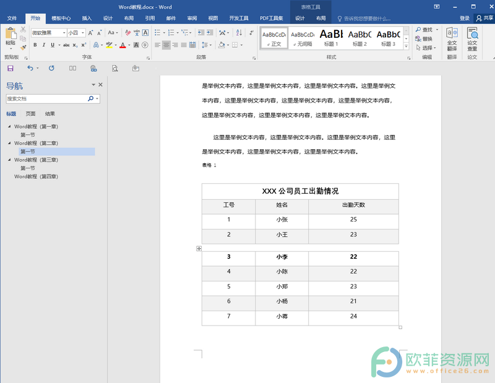Collapse Word教程（第一章） tree node
The width and height of the screenshot is (495, 383).
coord(9,126)
